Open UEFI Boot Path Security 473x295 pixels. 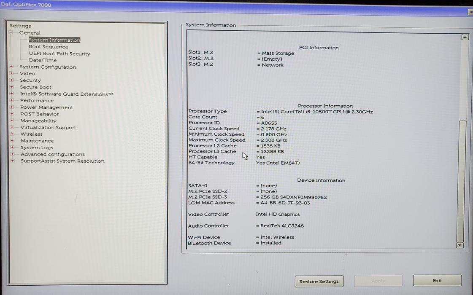click(x=59, y=54)
